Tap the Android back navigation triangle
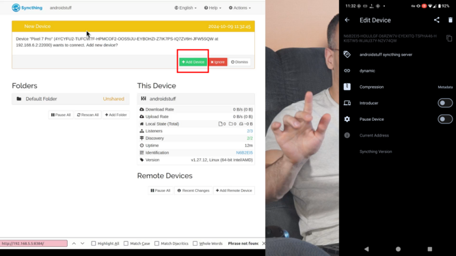 tap(366, 249)
